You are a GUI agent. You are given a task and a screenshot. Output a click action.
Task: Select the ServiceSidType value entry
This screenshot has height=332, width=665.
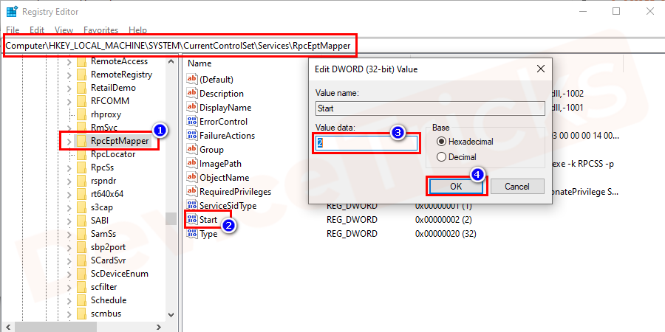tap(228, 206)
